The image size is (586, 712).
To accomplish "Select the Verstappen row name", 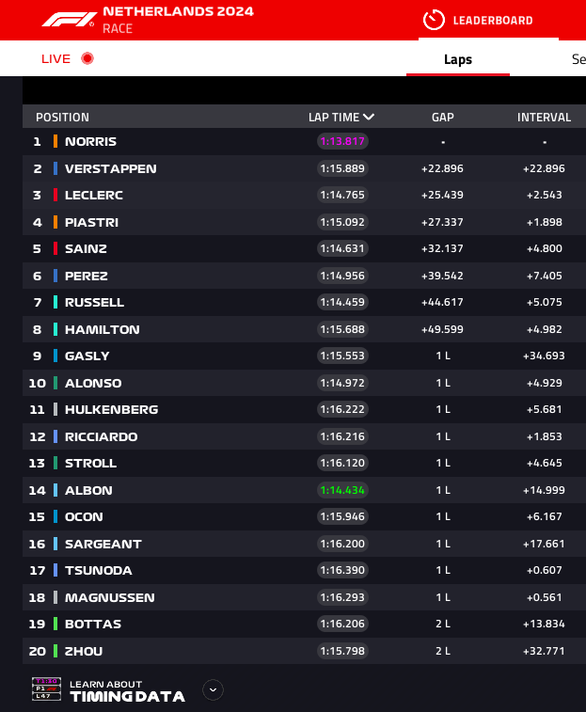I will [x=111, y=169].
